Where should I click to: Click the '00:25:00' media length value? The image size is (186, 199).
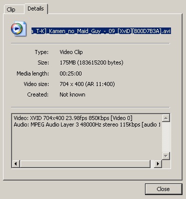[70, 73]
